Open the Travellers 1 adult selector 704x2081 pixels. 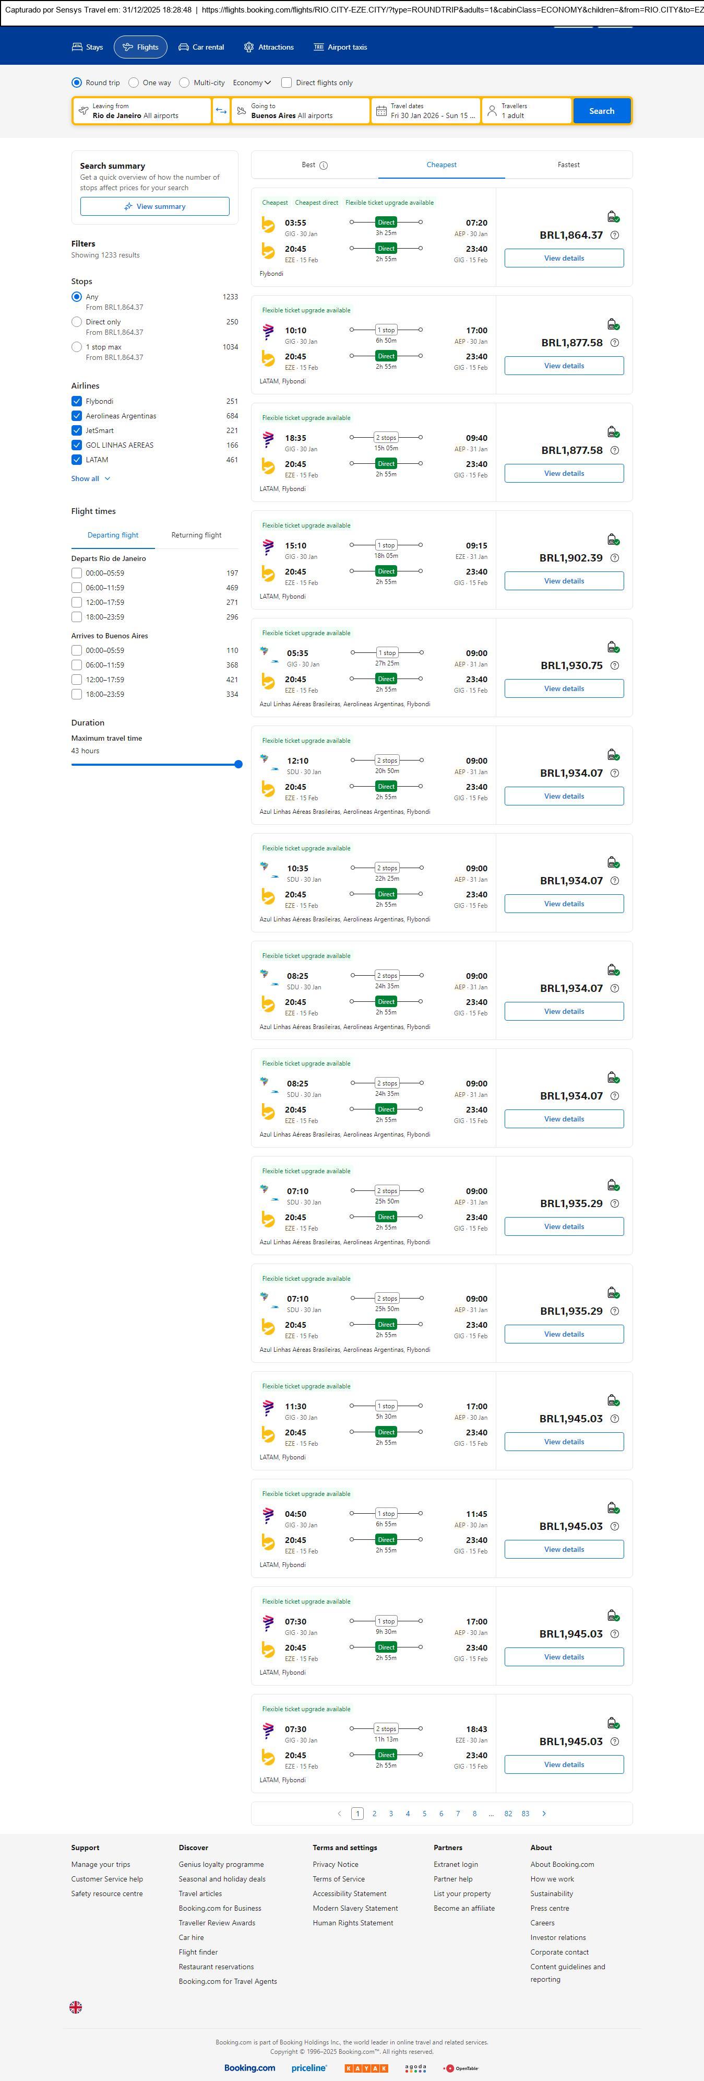(527, 111)
